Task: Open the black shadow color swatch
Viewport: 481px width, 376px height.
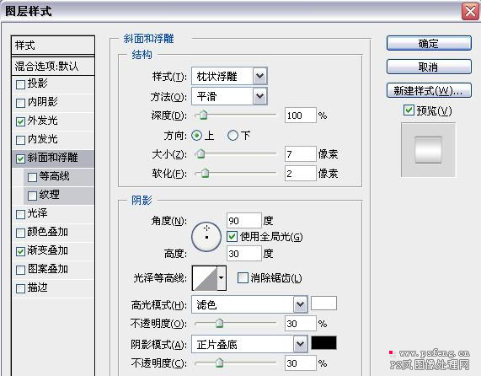Action: (323, 342)
